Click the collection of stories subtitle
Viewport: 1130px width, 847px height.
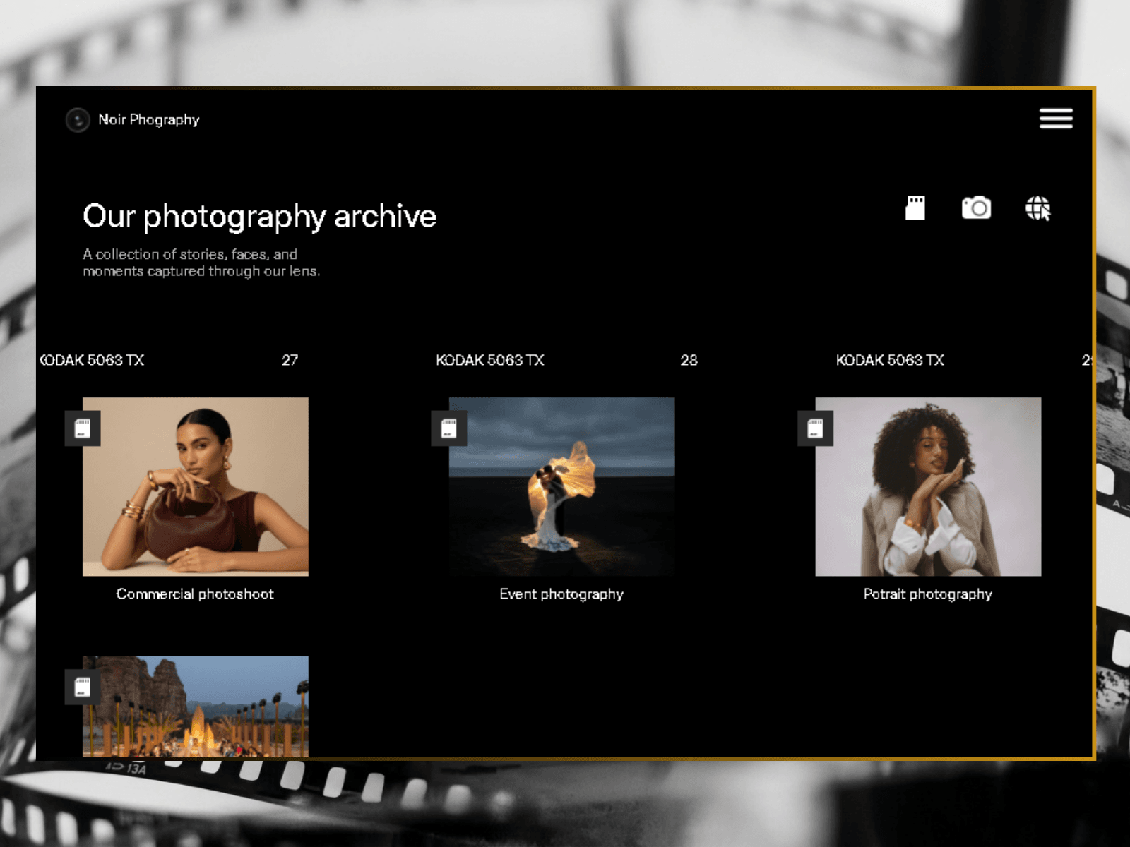(x=201, y=263)
